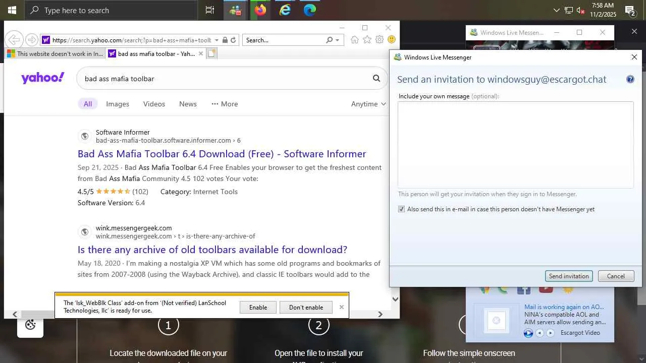Click the IE address bar URL
Screen dimensions: 646x363
pyautogui.click(x=131, y=40)
